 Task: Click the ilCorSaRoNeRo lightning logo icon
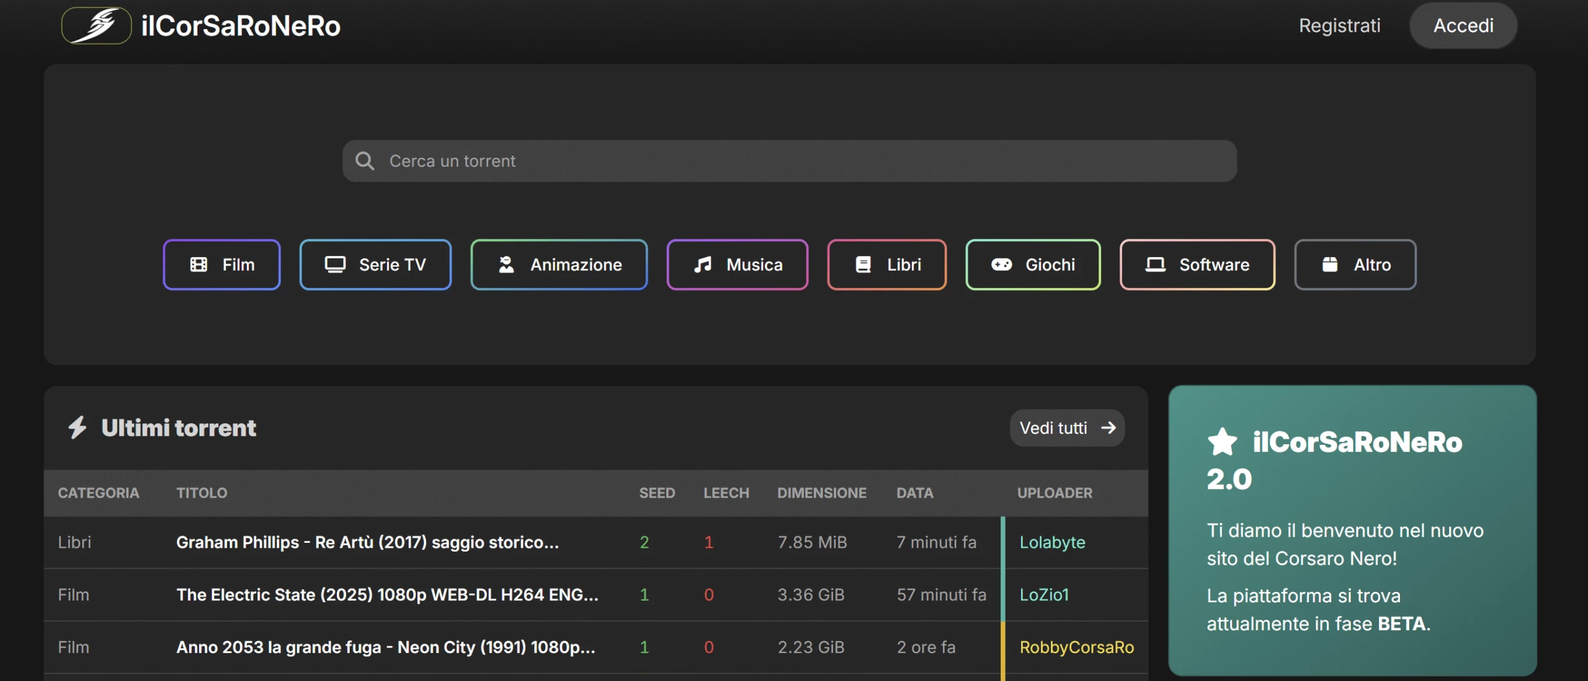coord(97,26)
